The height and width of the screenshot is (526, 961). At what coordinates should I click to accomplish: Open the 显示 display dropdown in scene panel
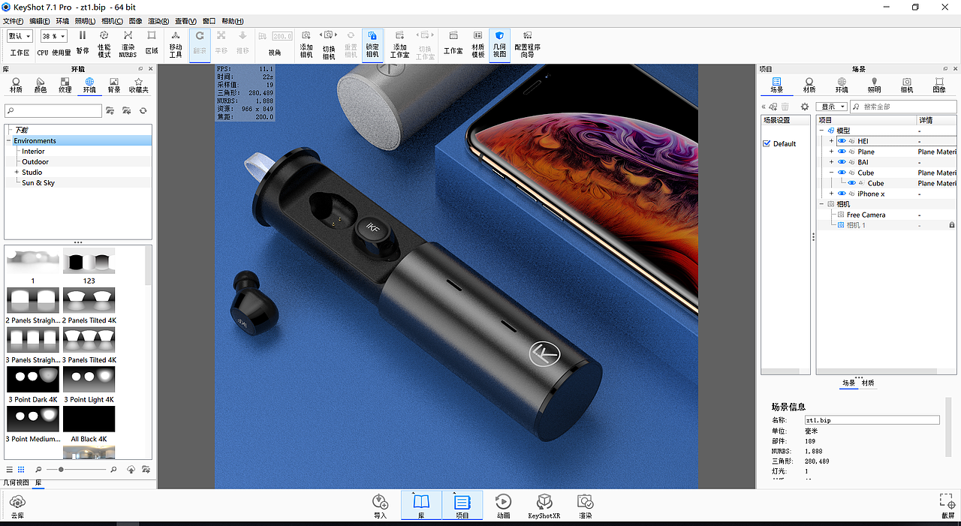(x=832, y=107)
